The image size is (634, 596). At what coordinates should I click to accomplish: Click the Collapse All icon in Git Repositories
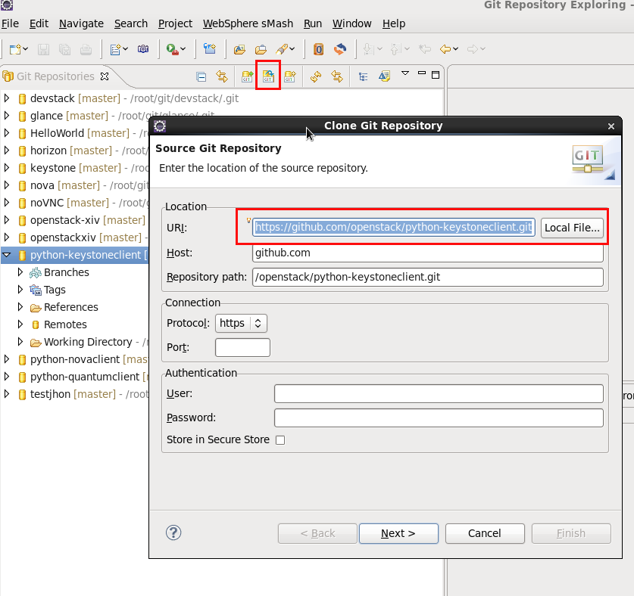[201, 76]
